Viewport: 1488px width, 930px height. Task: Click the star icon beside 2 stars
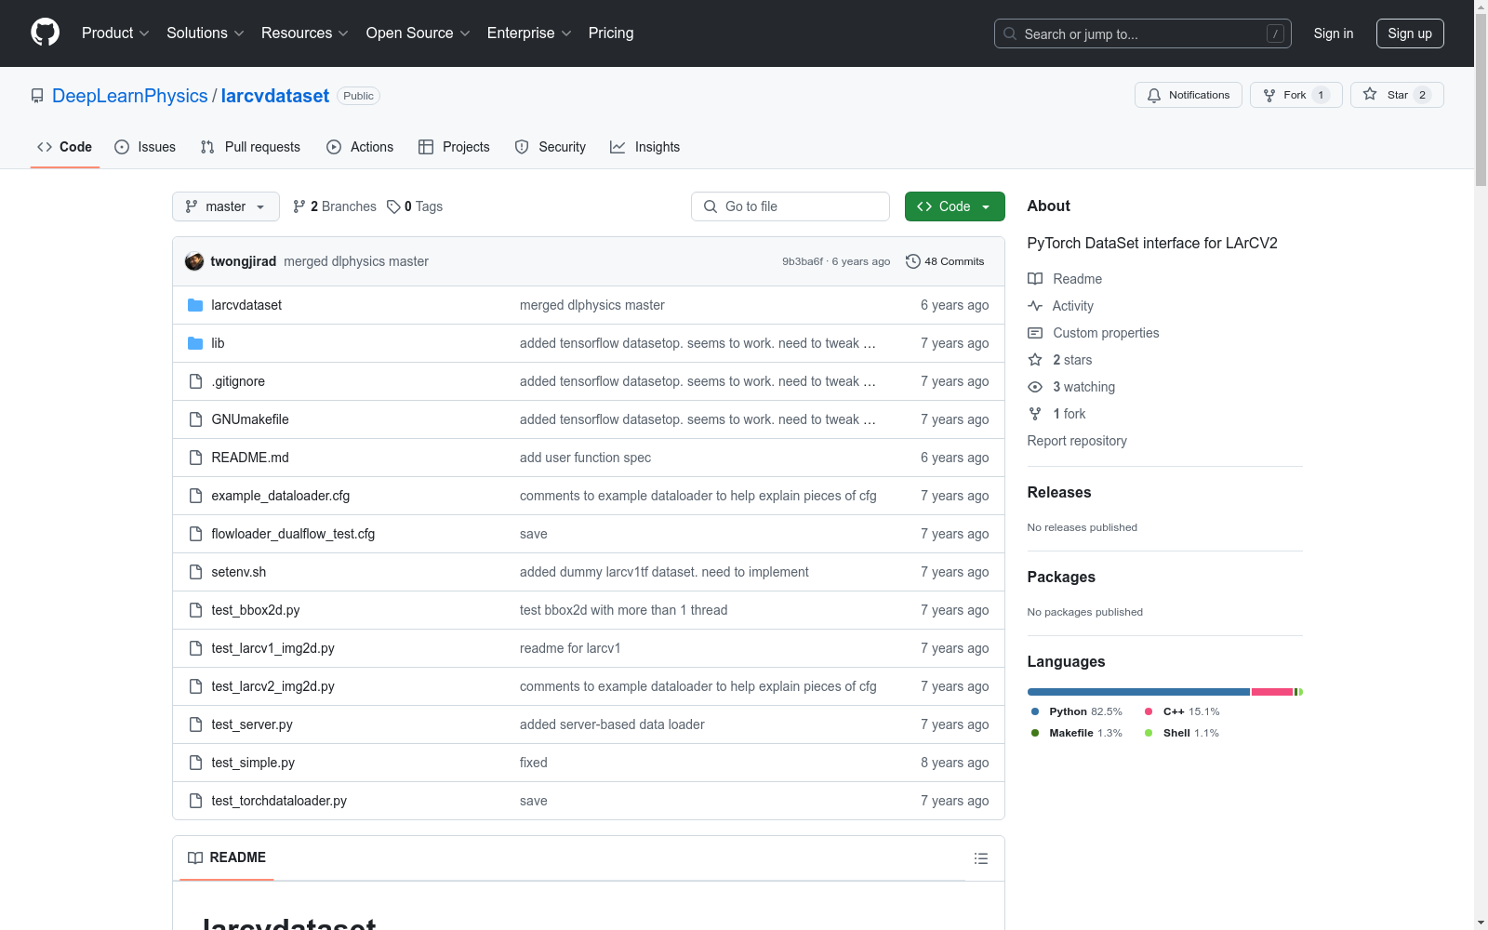[x=1035, y=360]
